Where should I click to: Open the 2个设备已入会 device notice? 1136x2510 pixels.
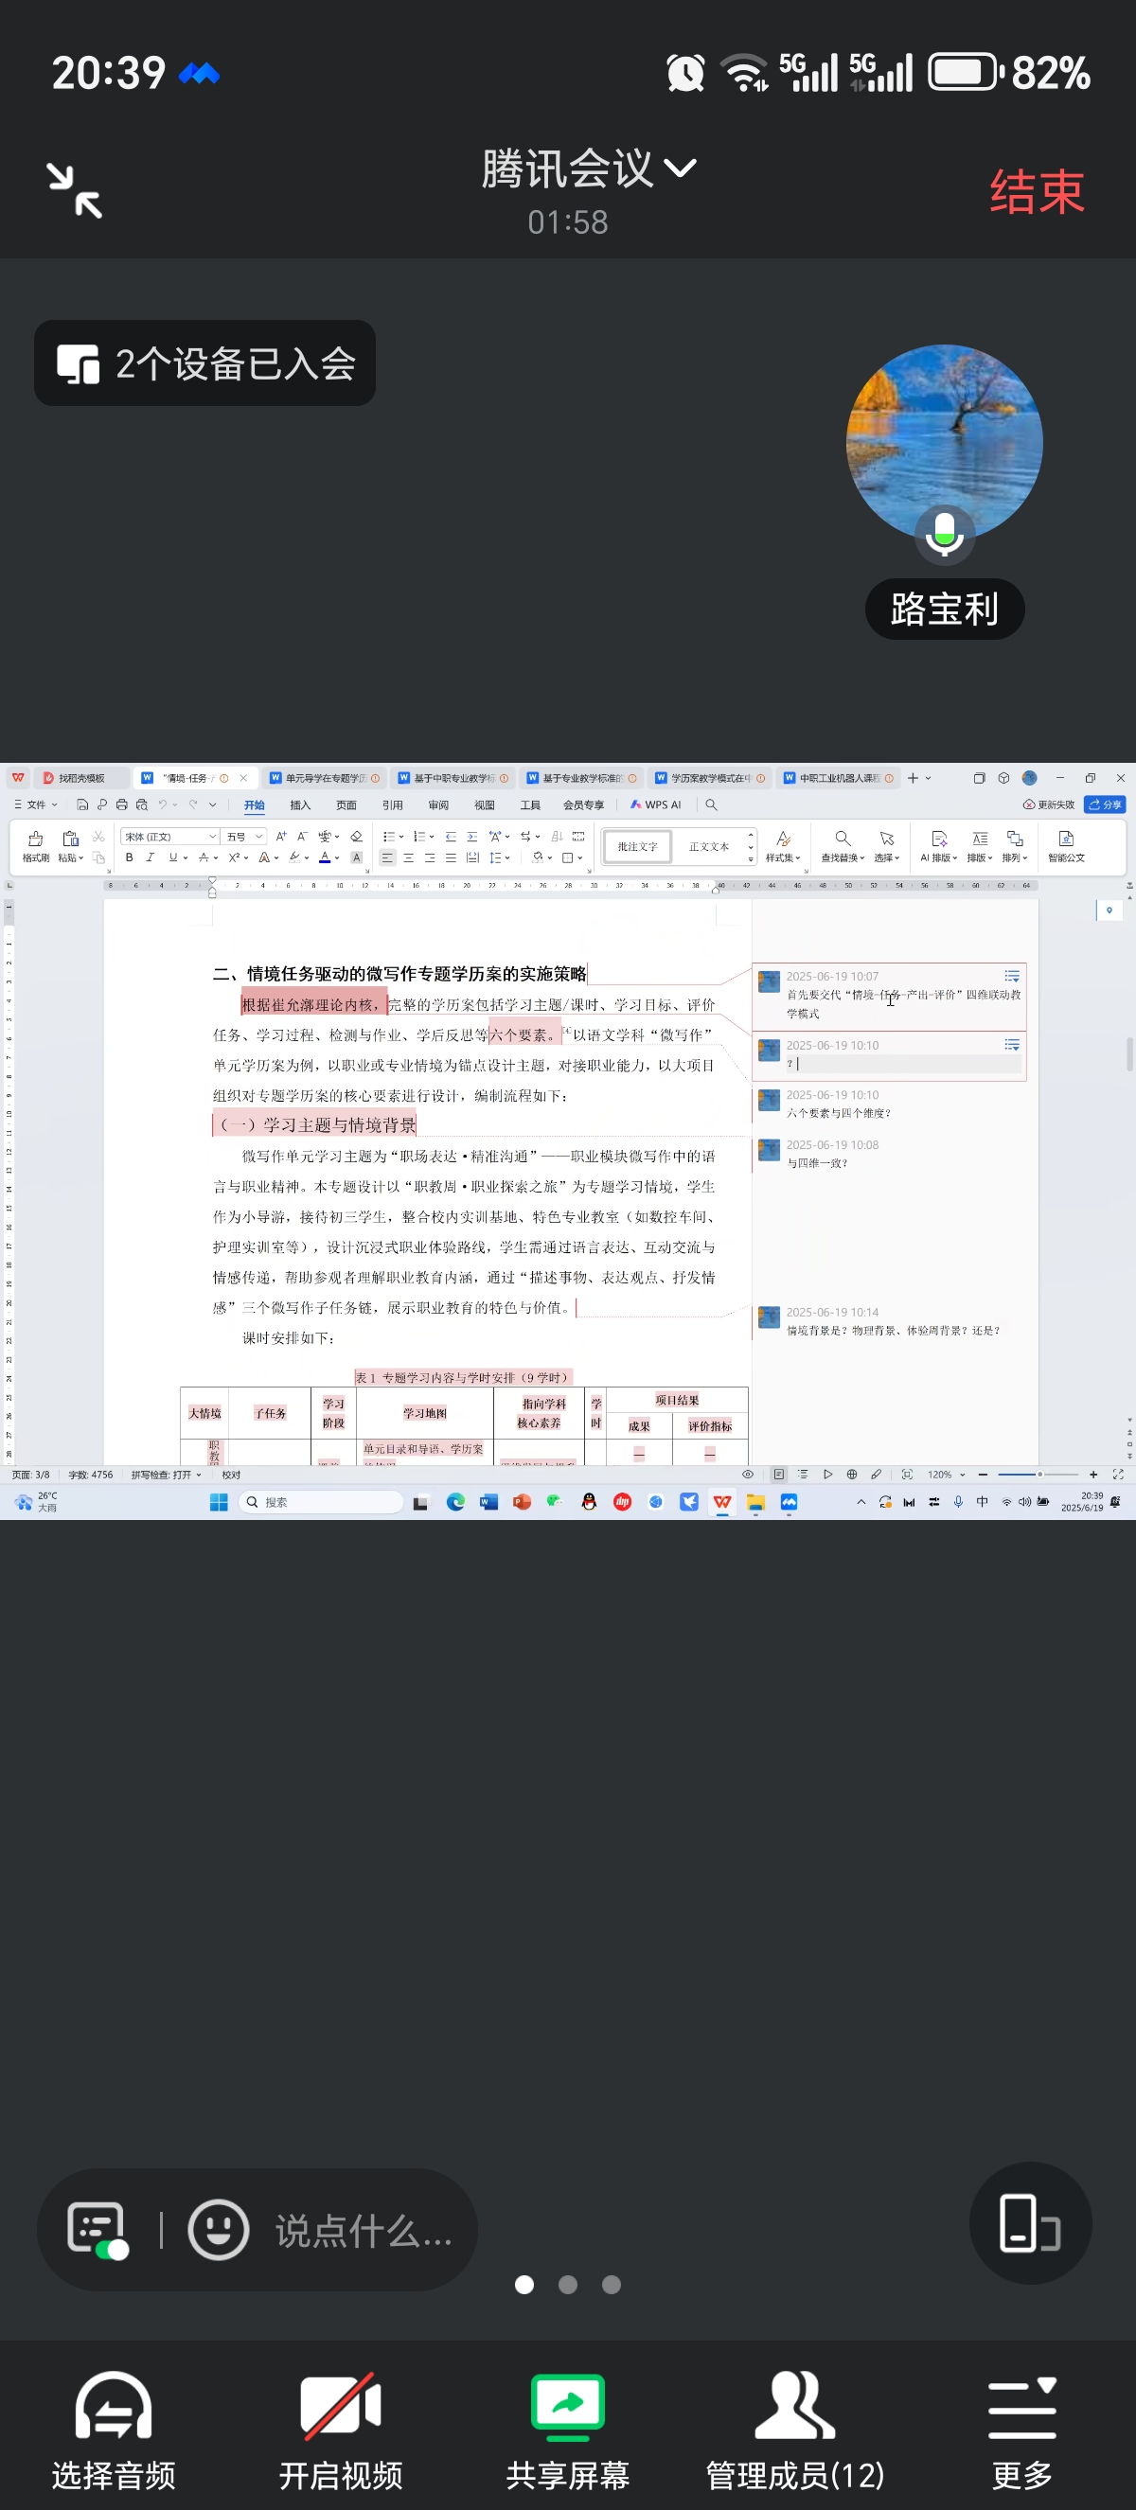coord(204,363)
